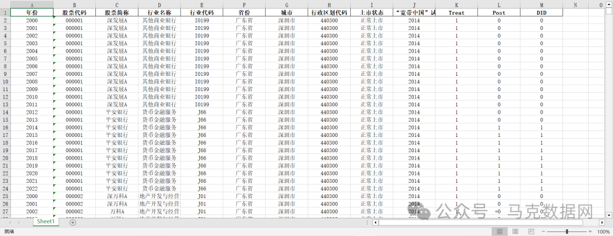Select the DID value cell in row 15

click(x=541, y=120)
